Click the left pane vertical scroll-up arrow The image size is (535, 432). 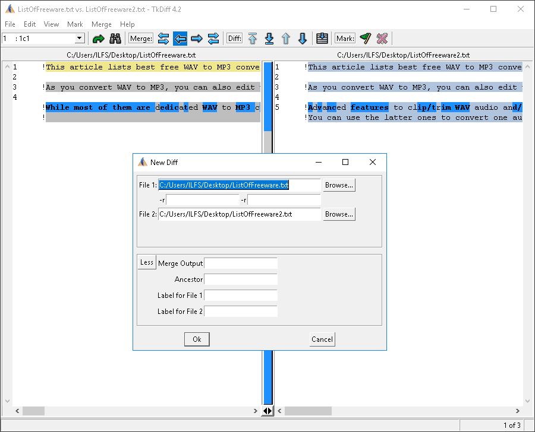coord(7,67)
